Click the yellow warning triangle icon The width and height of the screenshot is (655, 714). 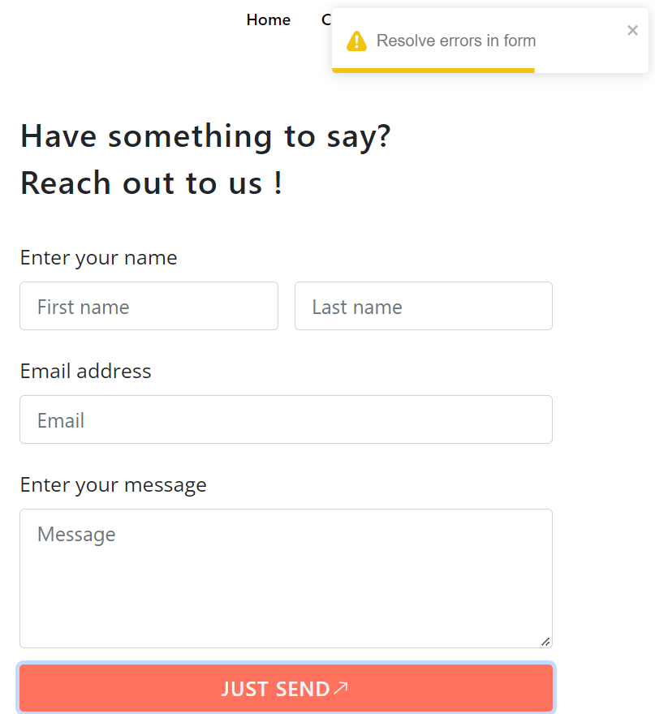click(357, 41)
